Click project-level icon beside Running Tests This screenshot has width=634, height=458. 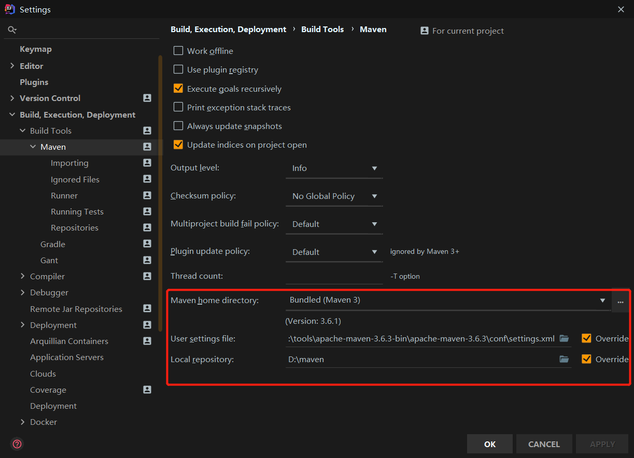pos(147,211)
